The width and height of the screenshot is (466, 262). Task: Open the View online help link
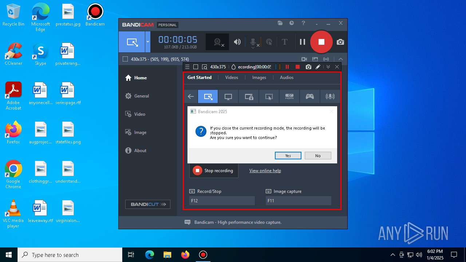pos(265,171)
